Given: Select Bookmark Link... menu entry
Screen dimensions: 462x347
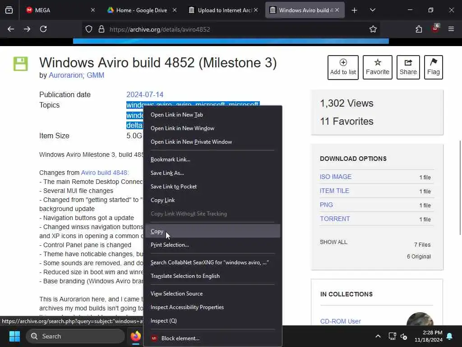Looking at the screenshot, I should tap(213, 159).
